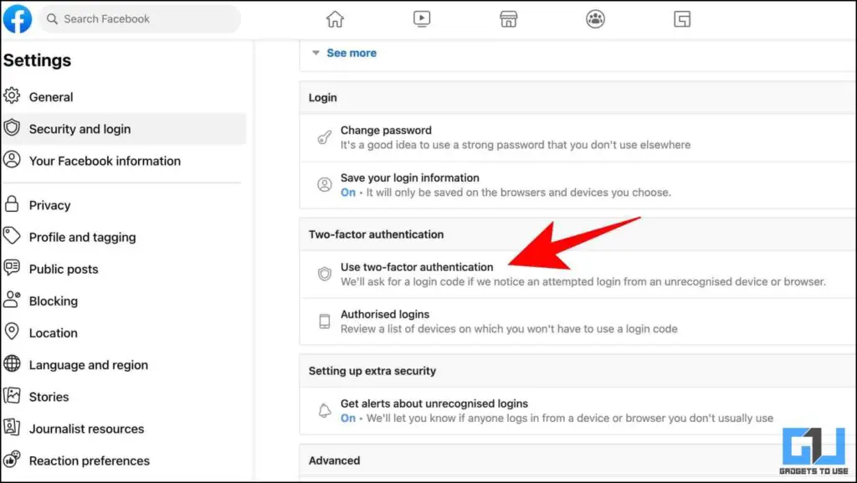Click the Stories icon
This screenshot has height=483, width=857.
pos(12,396)
